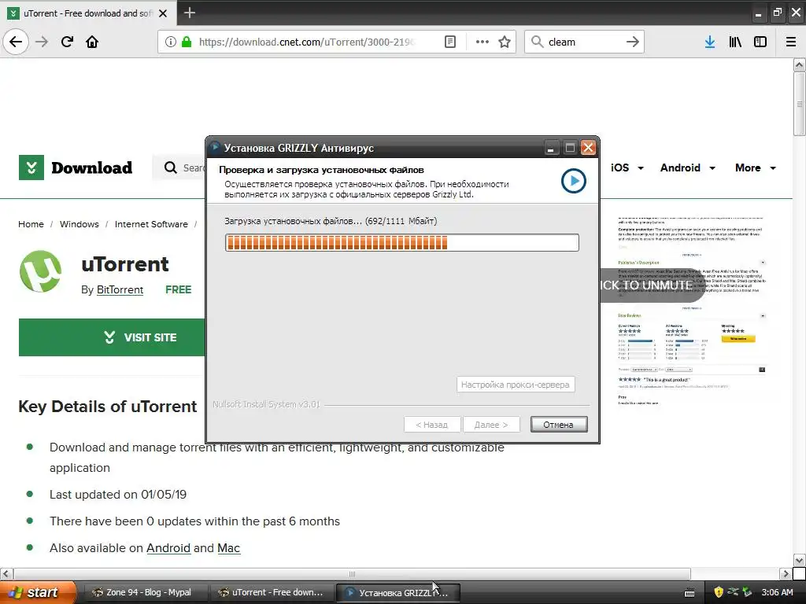
Task: Click the CNET search magnifier icon
Action: click(x=170, y=168)
